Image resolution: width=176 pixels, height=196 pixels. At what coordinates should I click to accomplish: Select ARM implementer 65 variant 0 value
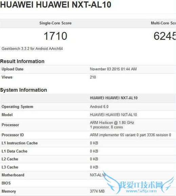tap(131, 135)
